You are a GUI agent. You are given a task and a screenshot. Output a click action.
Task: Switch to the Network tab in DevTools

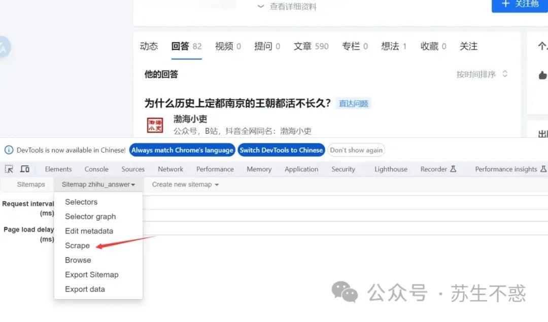[170, 169]
